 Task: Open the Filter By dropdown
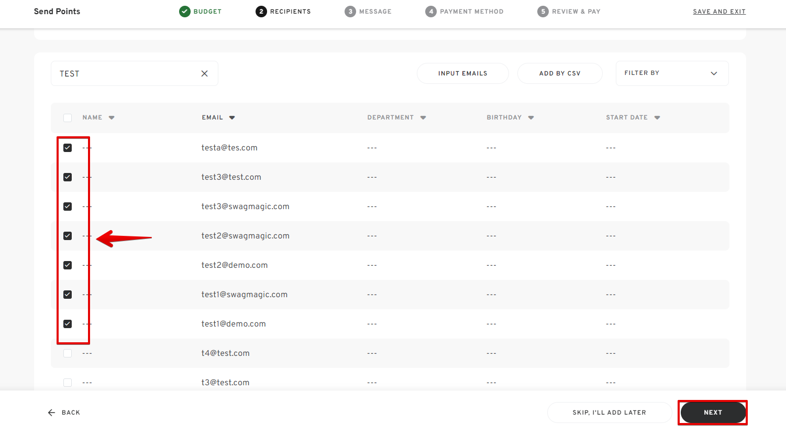click(672, 73)
